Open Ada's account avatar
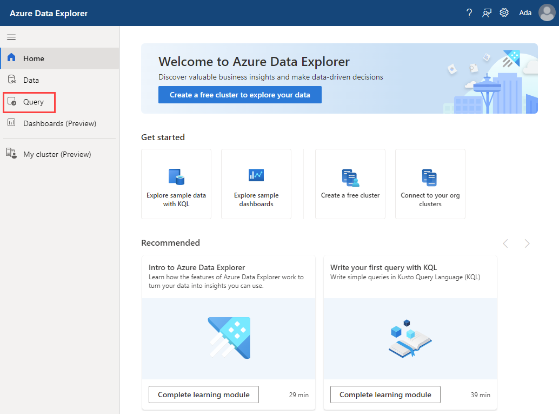This screenshot has height=414, width=559. click(547, 13)
